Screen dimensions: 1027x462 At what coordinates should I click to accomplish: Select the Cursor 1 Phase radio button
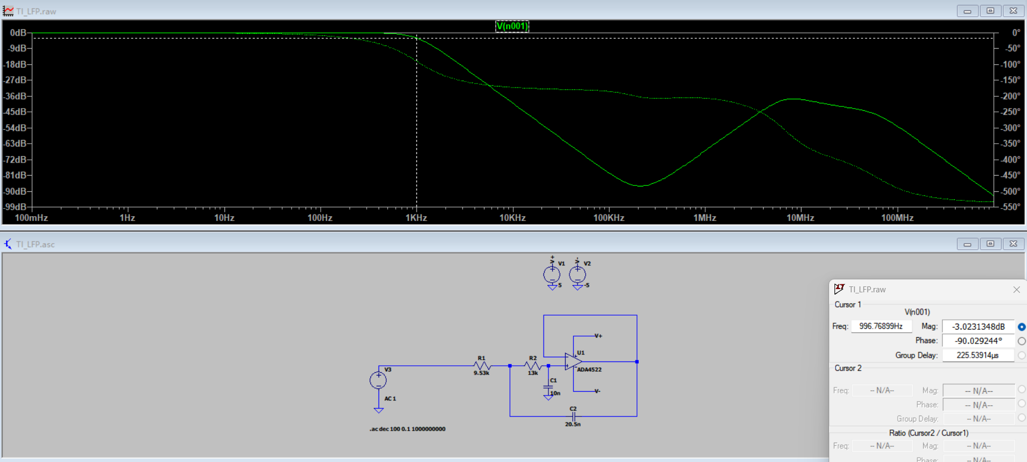[x=1021, y=341]
